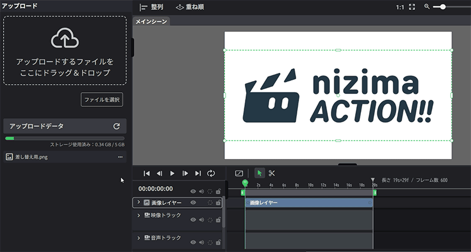Click the 音声トラック track icon
Screen dimensions: 471x252
[x=147, y=238]
